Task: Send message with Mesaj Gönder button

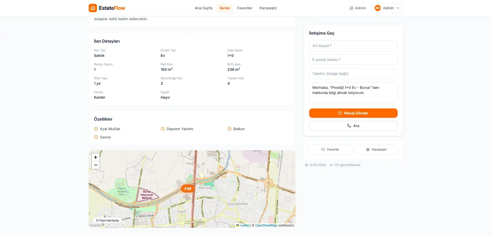Action: click(x=353, y=113)
